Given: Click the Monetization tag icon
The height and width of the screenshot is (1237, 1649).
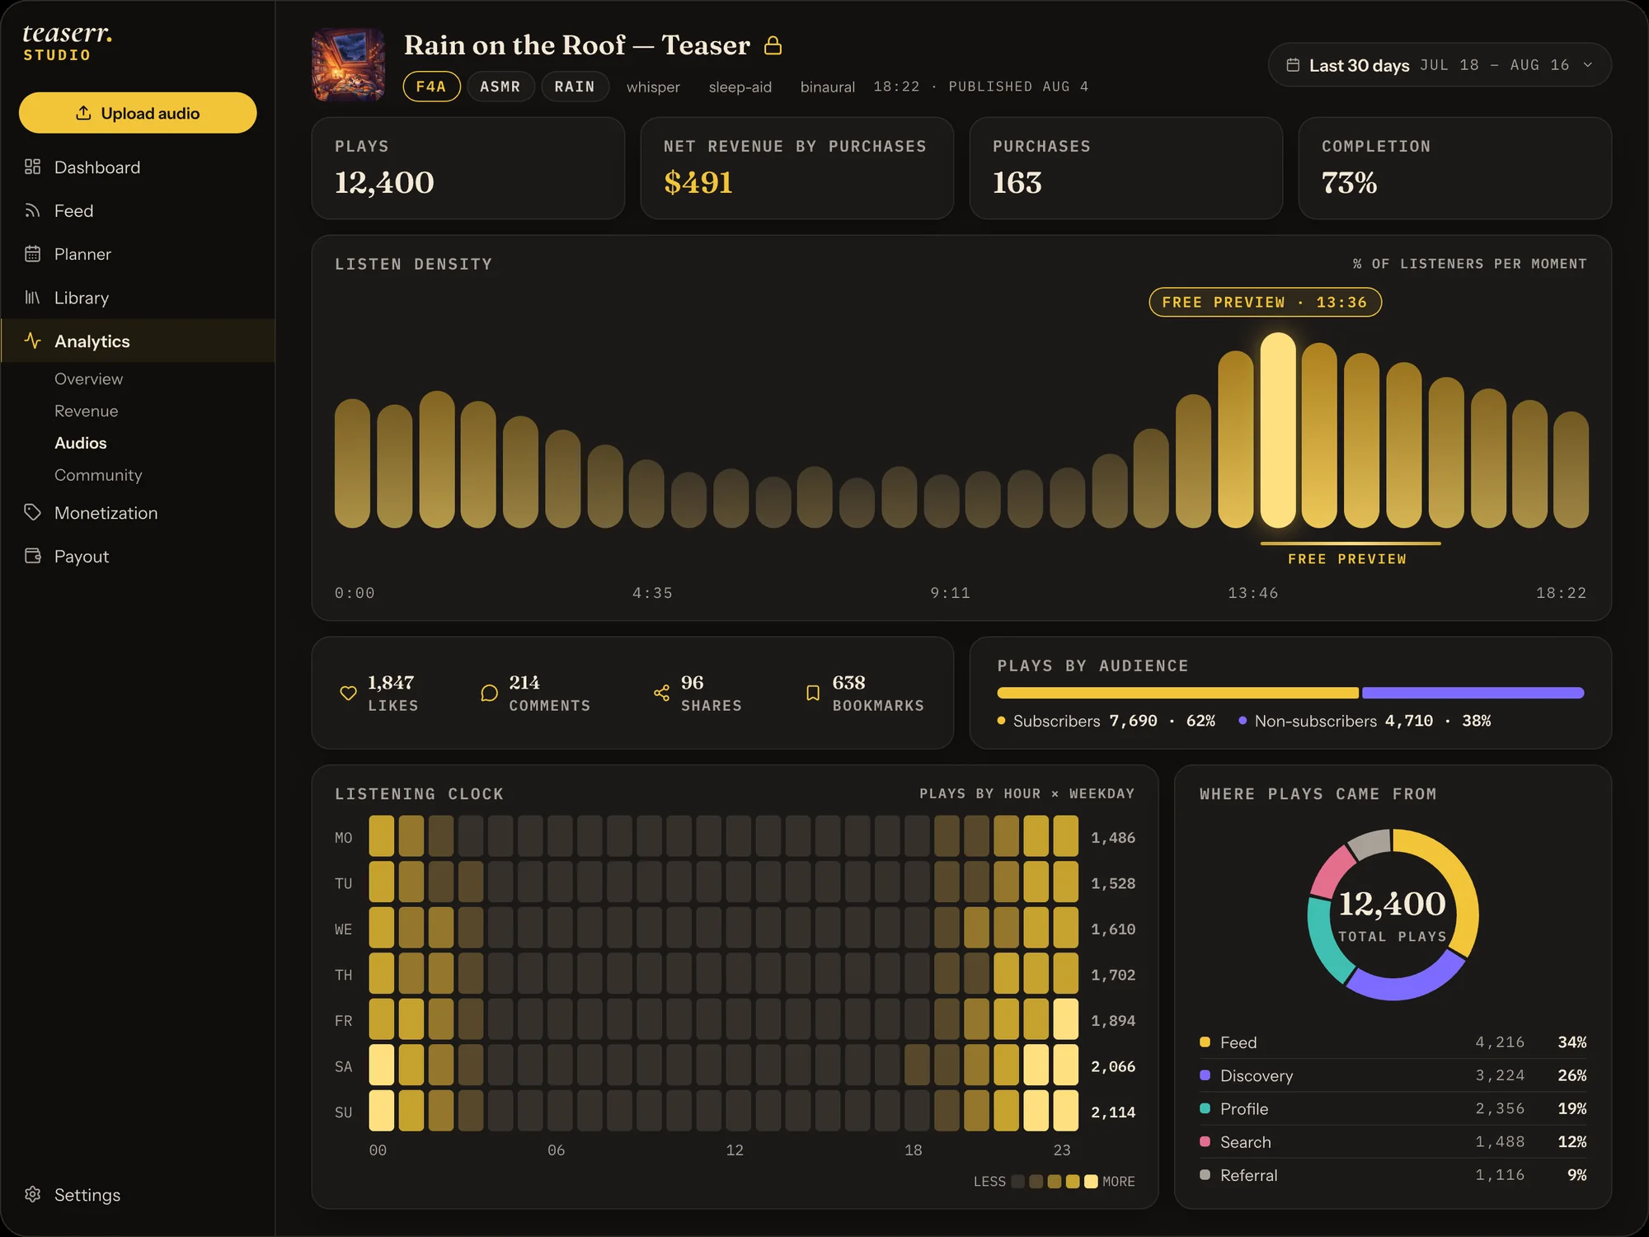Looking at the screenshot, I should (32, 512).
